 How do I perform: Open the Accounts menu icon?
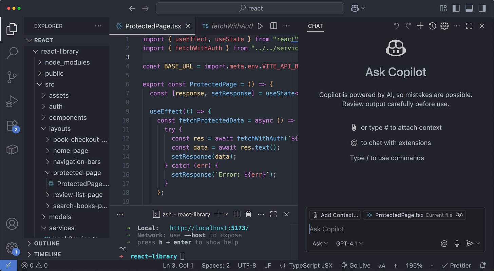(x=12, y=224)
